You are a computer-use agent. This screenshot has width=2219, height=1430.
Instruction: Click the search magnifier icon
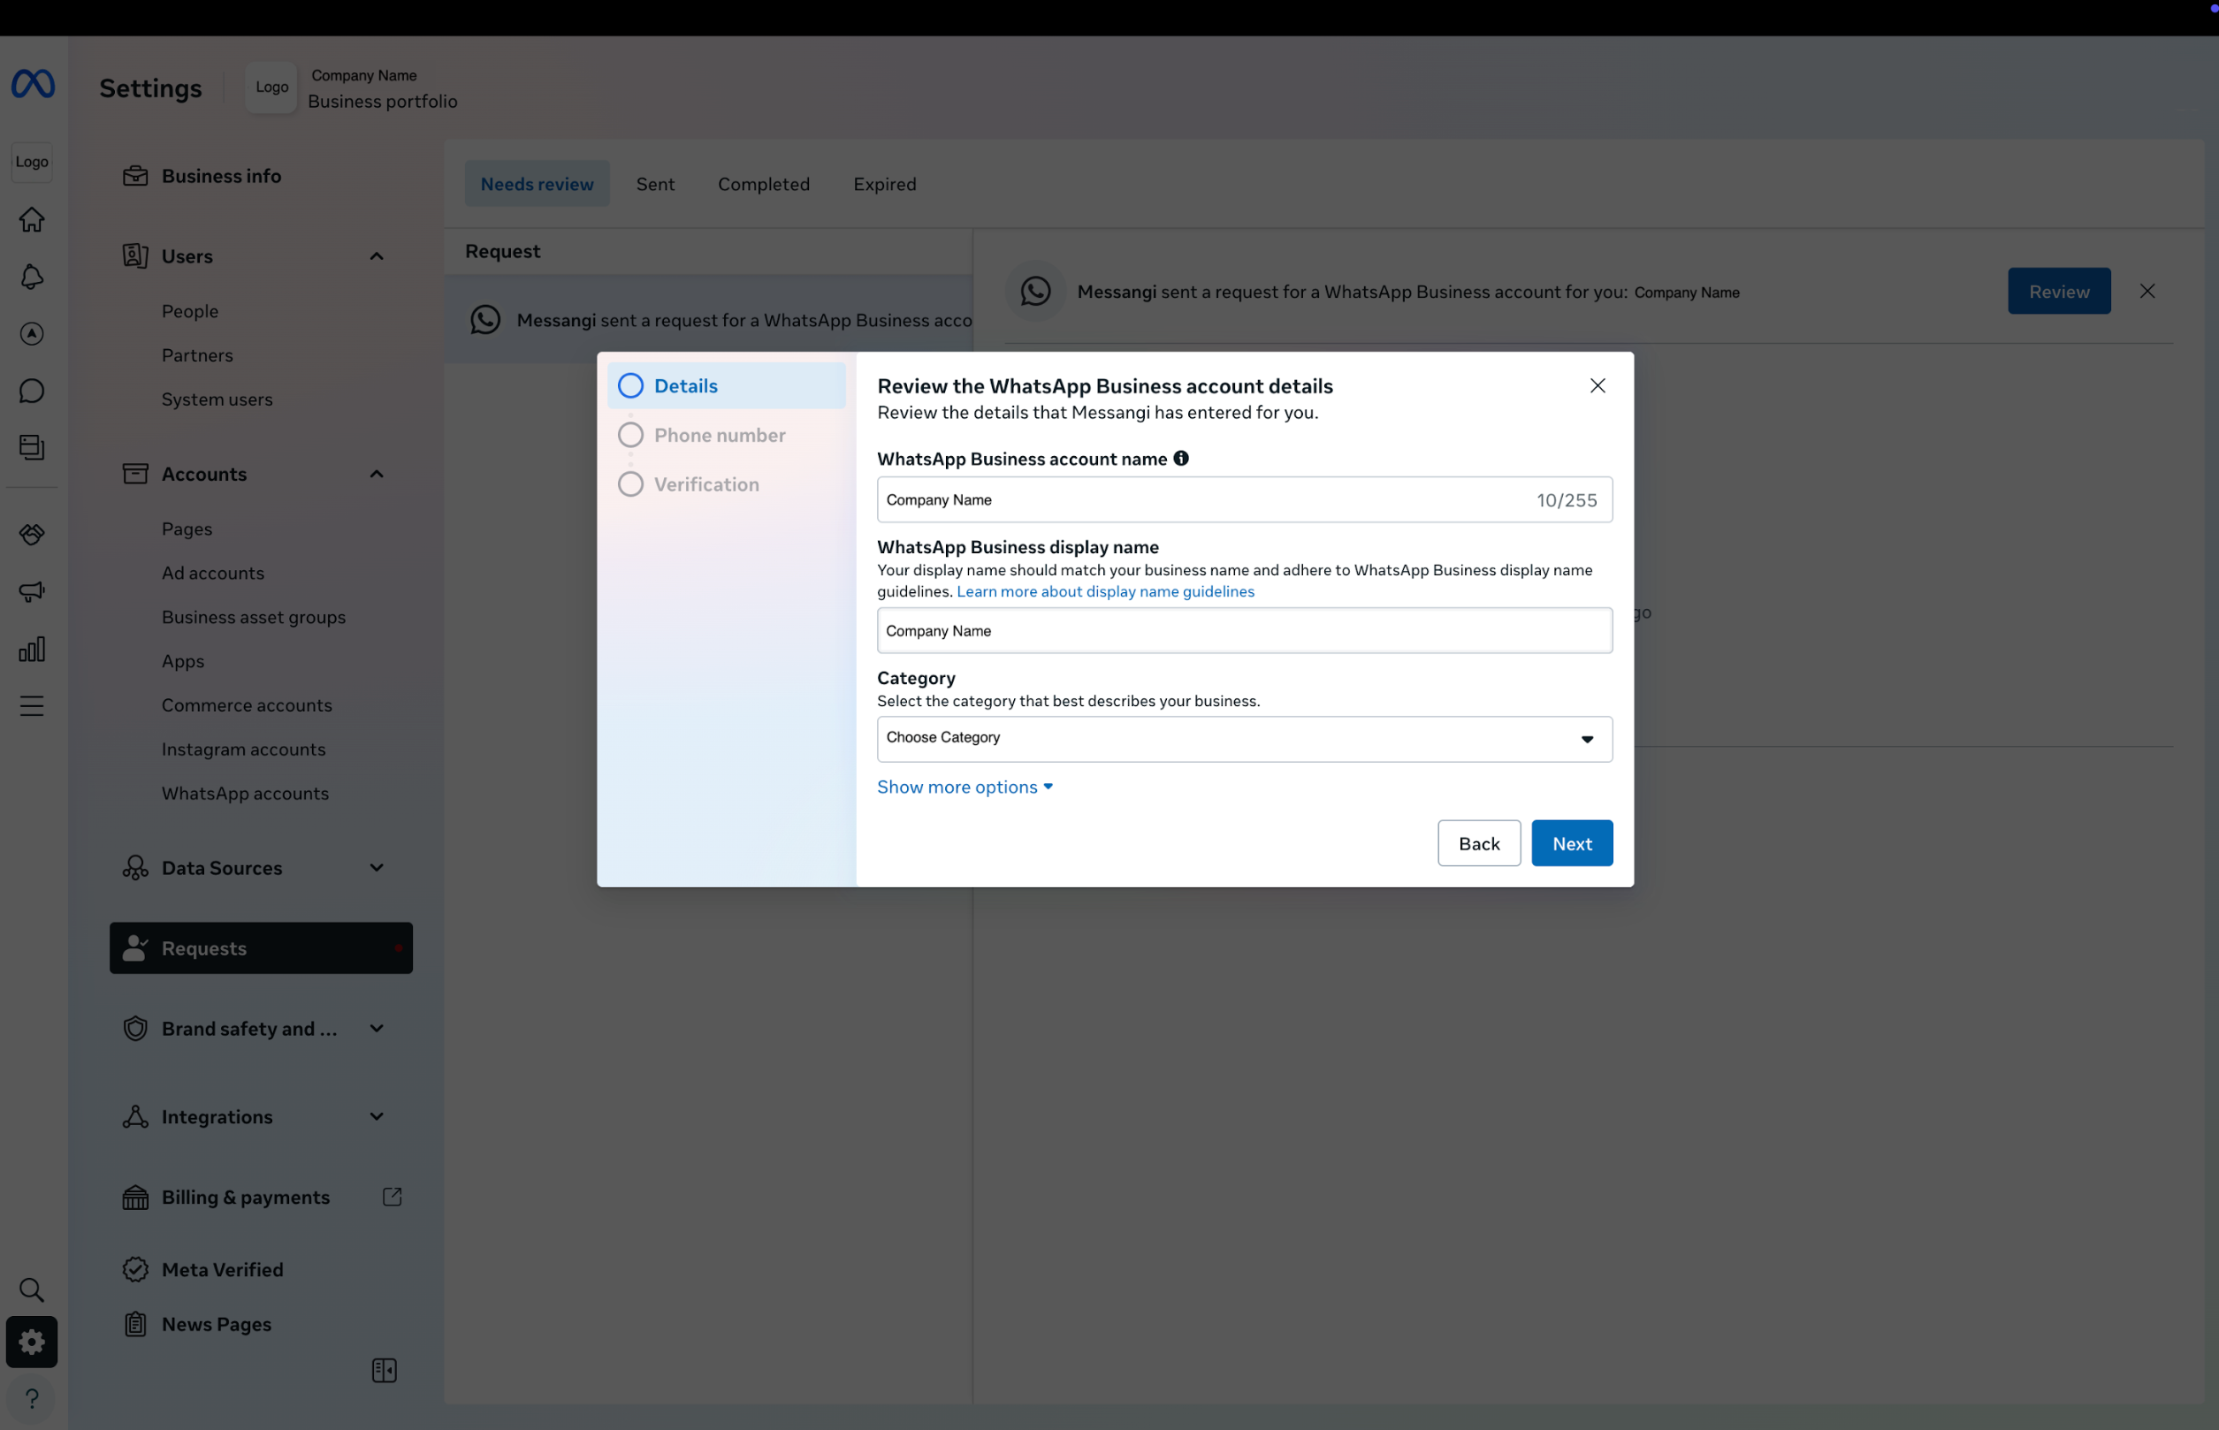(32, 1289)
